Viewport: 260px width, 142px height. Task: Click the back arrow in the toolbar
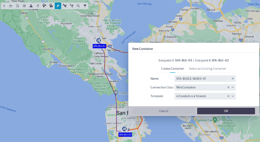pos(4,6)
